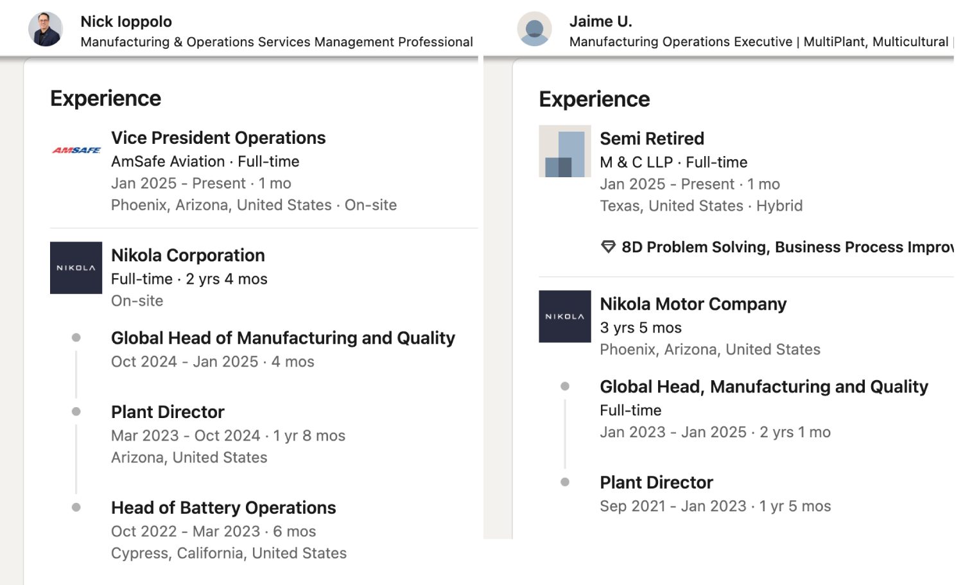Screen dimensions: 963x585
Task: Click 'Full-time' under Global Head, Manufacturing and Quality
Action: coord(630,410)
